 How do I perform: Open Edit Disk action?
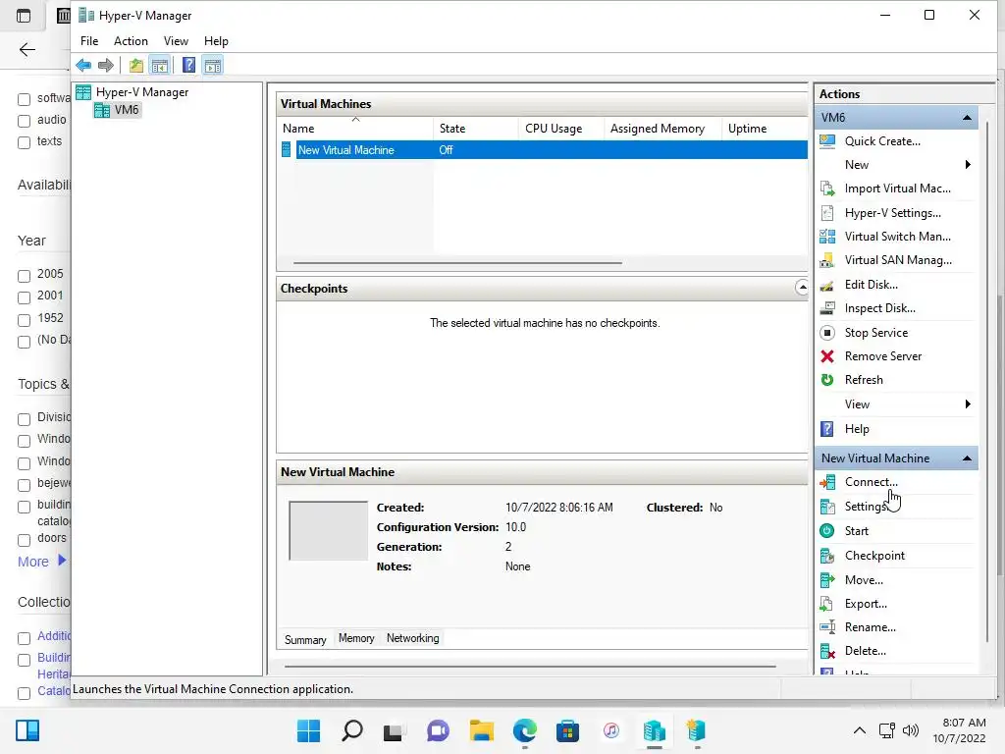pos(871,285)
